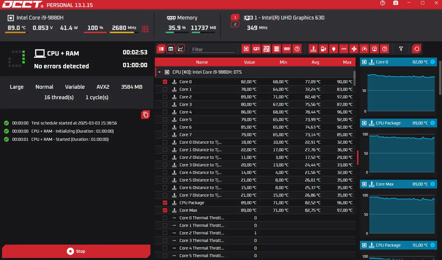Viewport: 442px width, 260px height.
Task: Collapse the CPU [#0] Intel Core i9-9880H group
Action: 159,72
